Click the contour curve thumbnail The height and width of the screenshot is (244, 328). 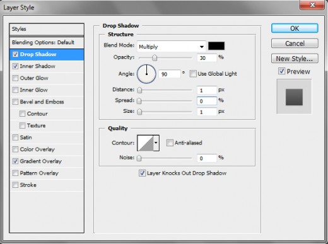145,143
